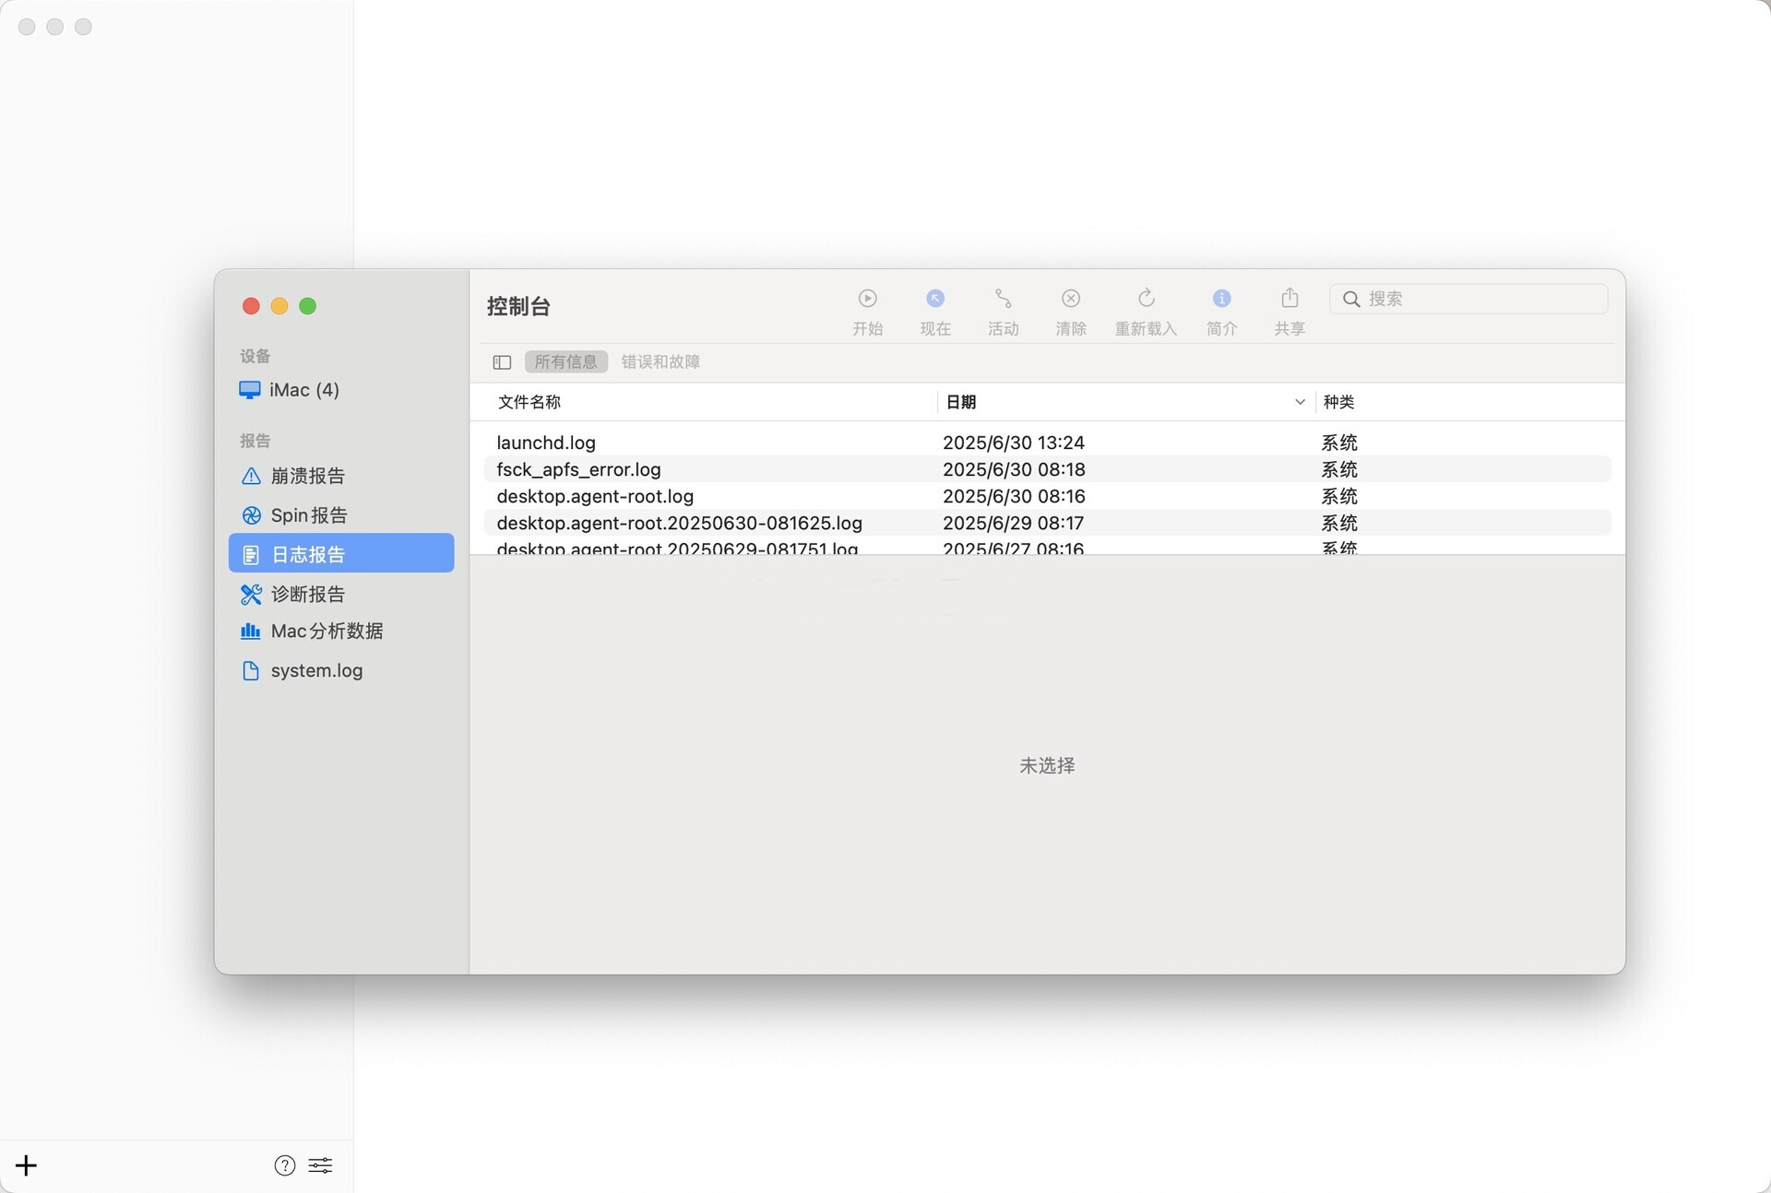
Task: Minimize the Console window with yellow button
Action: click(x=279, y=306)
